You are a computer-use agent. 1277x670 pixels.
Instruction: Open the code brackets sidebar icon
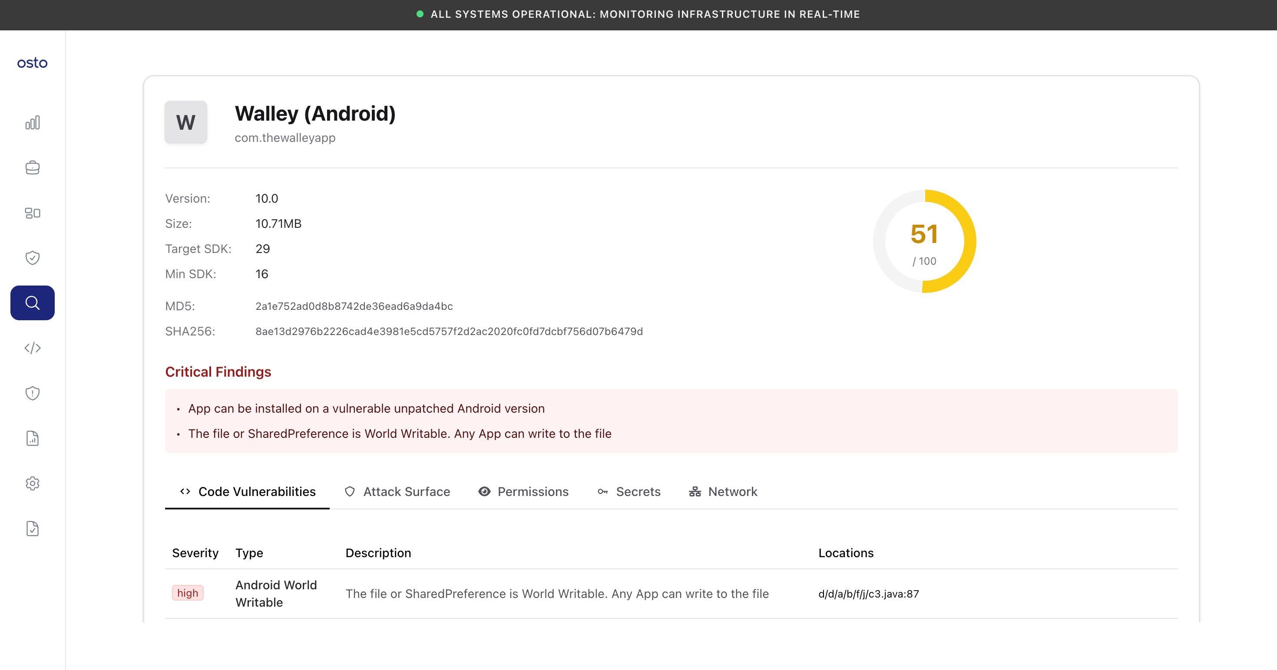(32, 348)
